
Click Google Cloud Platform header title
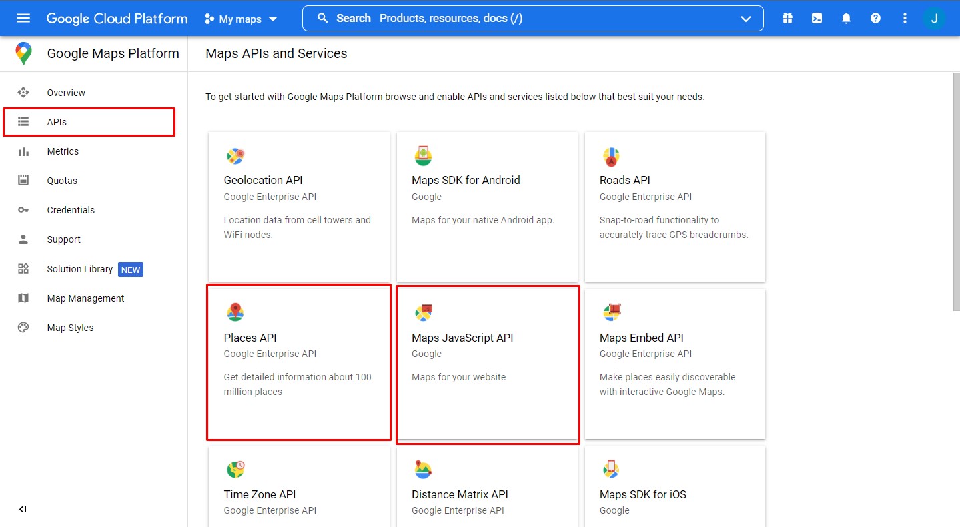117,19
